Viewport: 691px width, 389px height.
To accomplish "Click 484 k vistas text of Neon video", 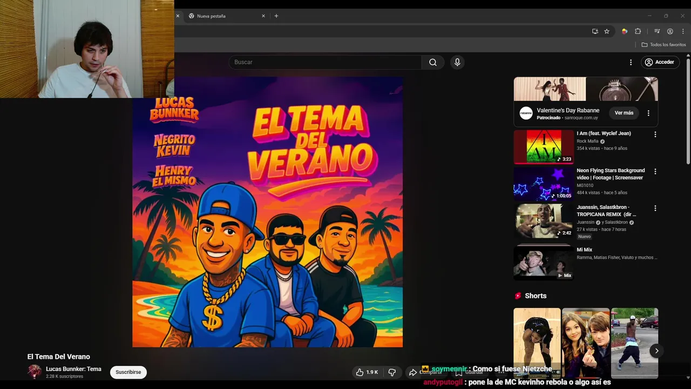I will click(588, 193).
